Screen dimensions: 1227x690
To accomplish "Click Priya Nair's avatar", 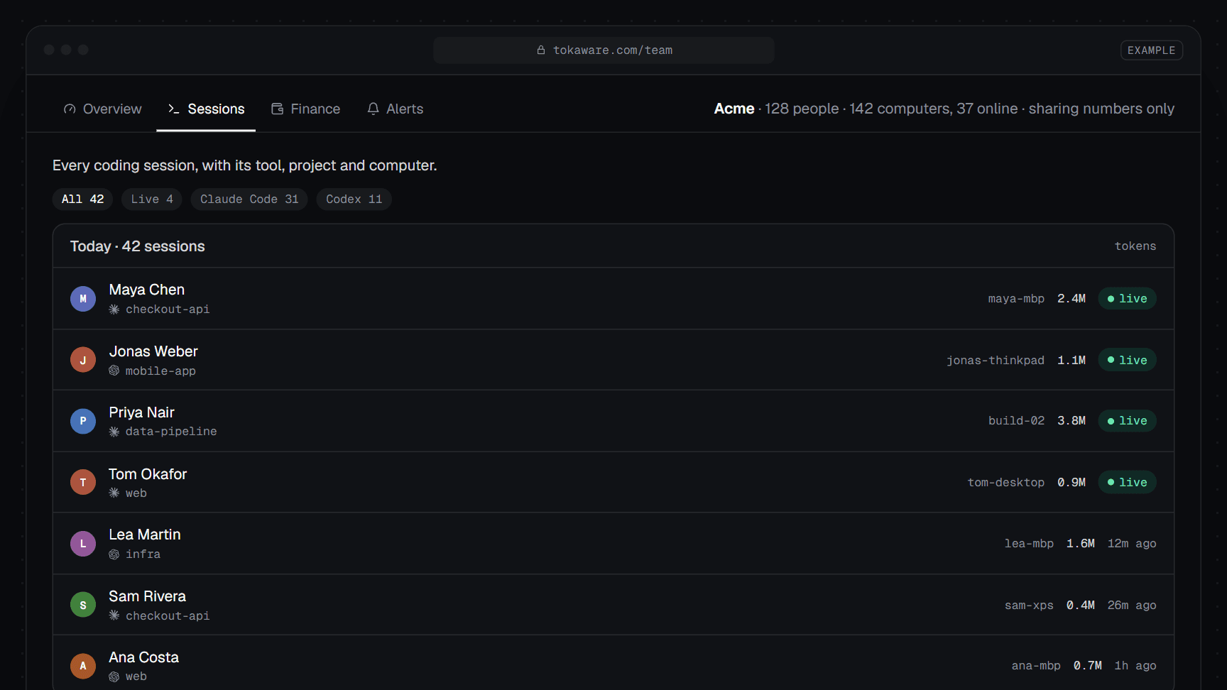I will click(x=83, y=421).
